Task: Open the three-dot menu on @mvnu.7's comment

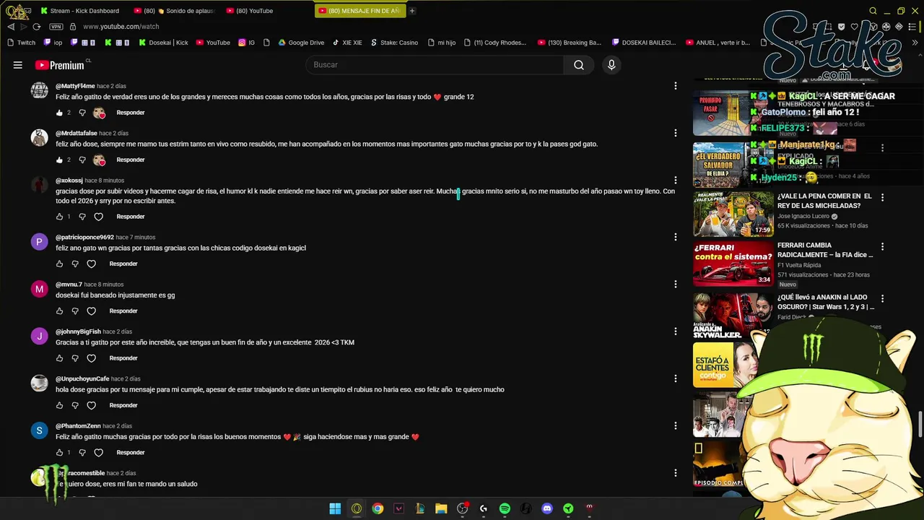Action: point(676,284)
